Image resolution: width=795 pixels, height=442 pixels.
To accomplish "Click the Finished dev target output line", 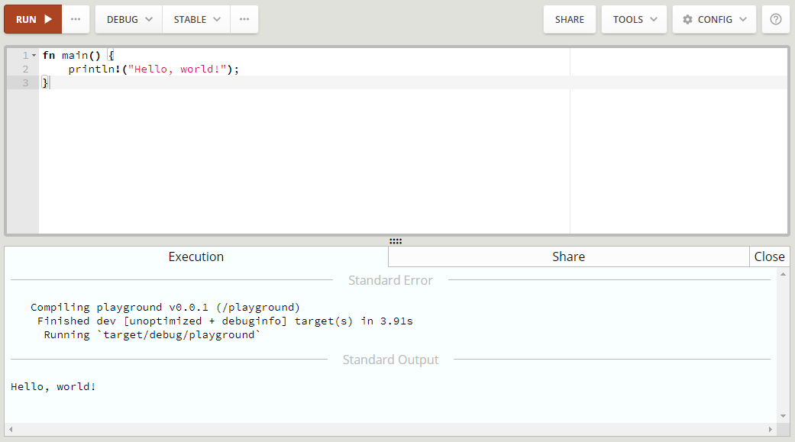I will click(x=225, y=321).
